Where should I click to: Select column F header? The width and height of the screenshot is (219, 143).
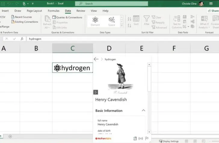174,48
